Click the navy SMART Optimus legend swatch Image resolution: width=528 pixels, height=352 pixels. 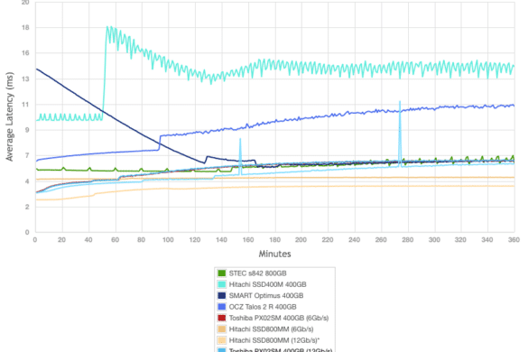221,295
